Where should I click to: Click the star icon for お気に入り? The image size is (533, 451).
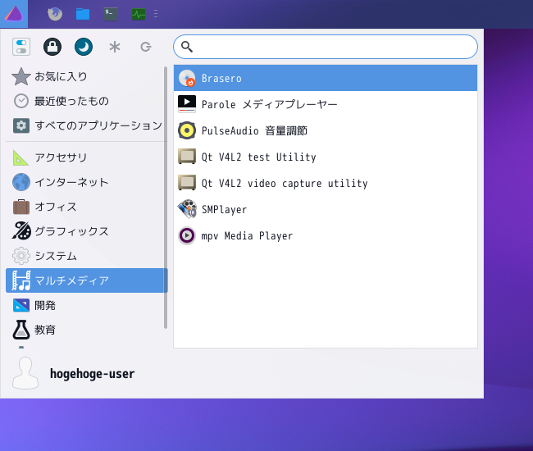click(21, 76)
